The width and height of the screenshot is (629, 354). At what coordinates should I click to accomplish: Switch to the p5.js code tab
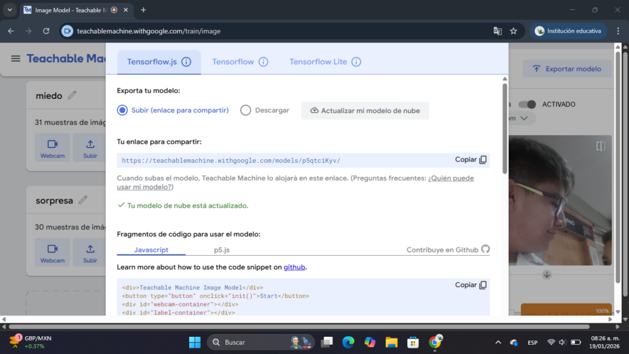click(x=222, y=250)
